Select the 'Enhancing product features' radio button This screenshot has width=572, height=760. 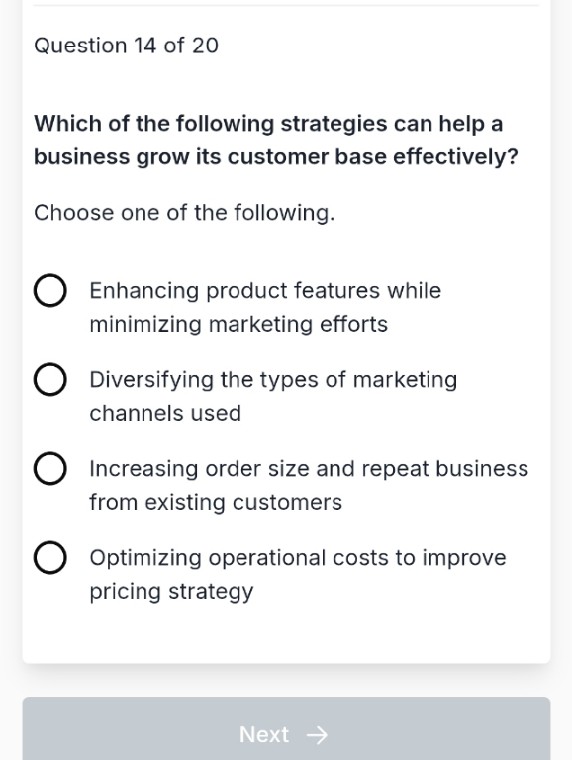[49, 291]
